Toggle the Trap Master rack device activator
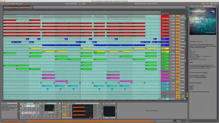The image size is (219, 123). pos(21,103)
